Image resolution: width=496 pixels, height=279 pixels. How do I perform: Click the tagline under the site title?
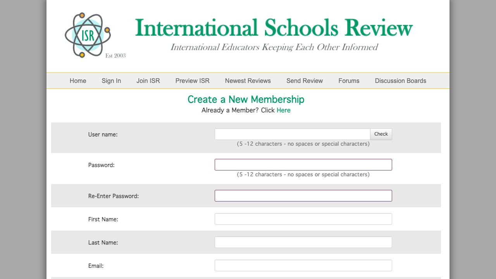click(x=274, y=47)
